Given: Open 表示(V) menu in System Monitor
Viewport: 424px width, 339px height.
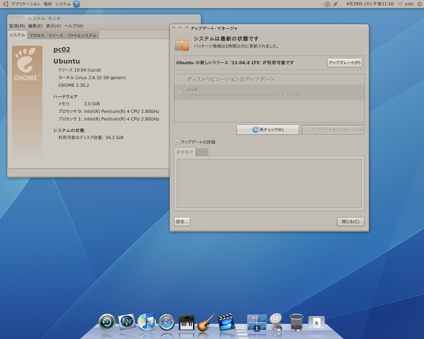Looking at the screenshot, I should coord(53,26).
